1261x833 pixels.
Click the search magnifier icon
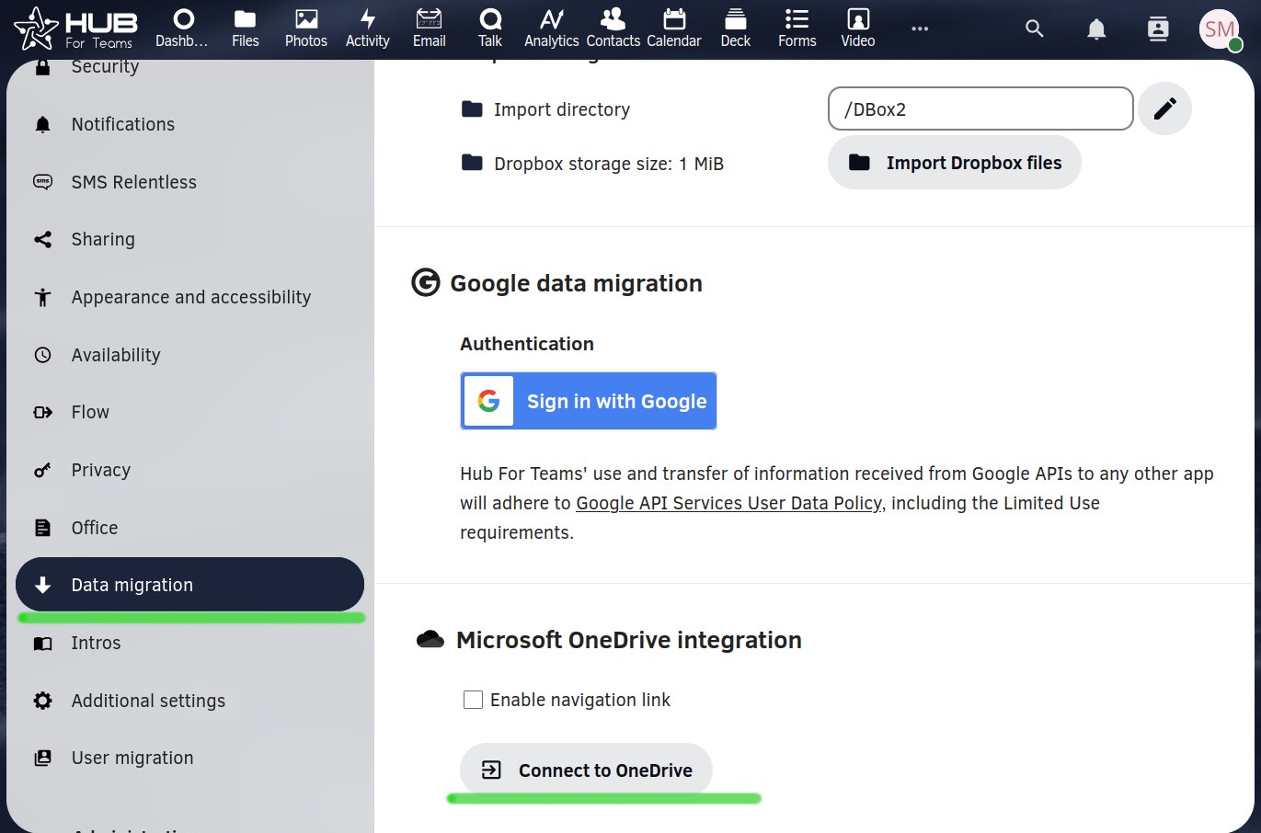click(x=1035, y=29)
